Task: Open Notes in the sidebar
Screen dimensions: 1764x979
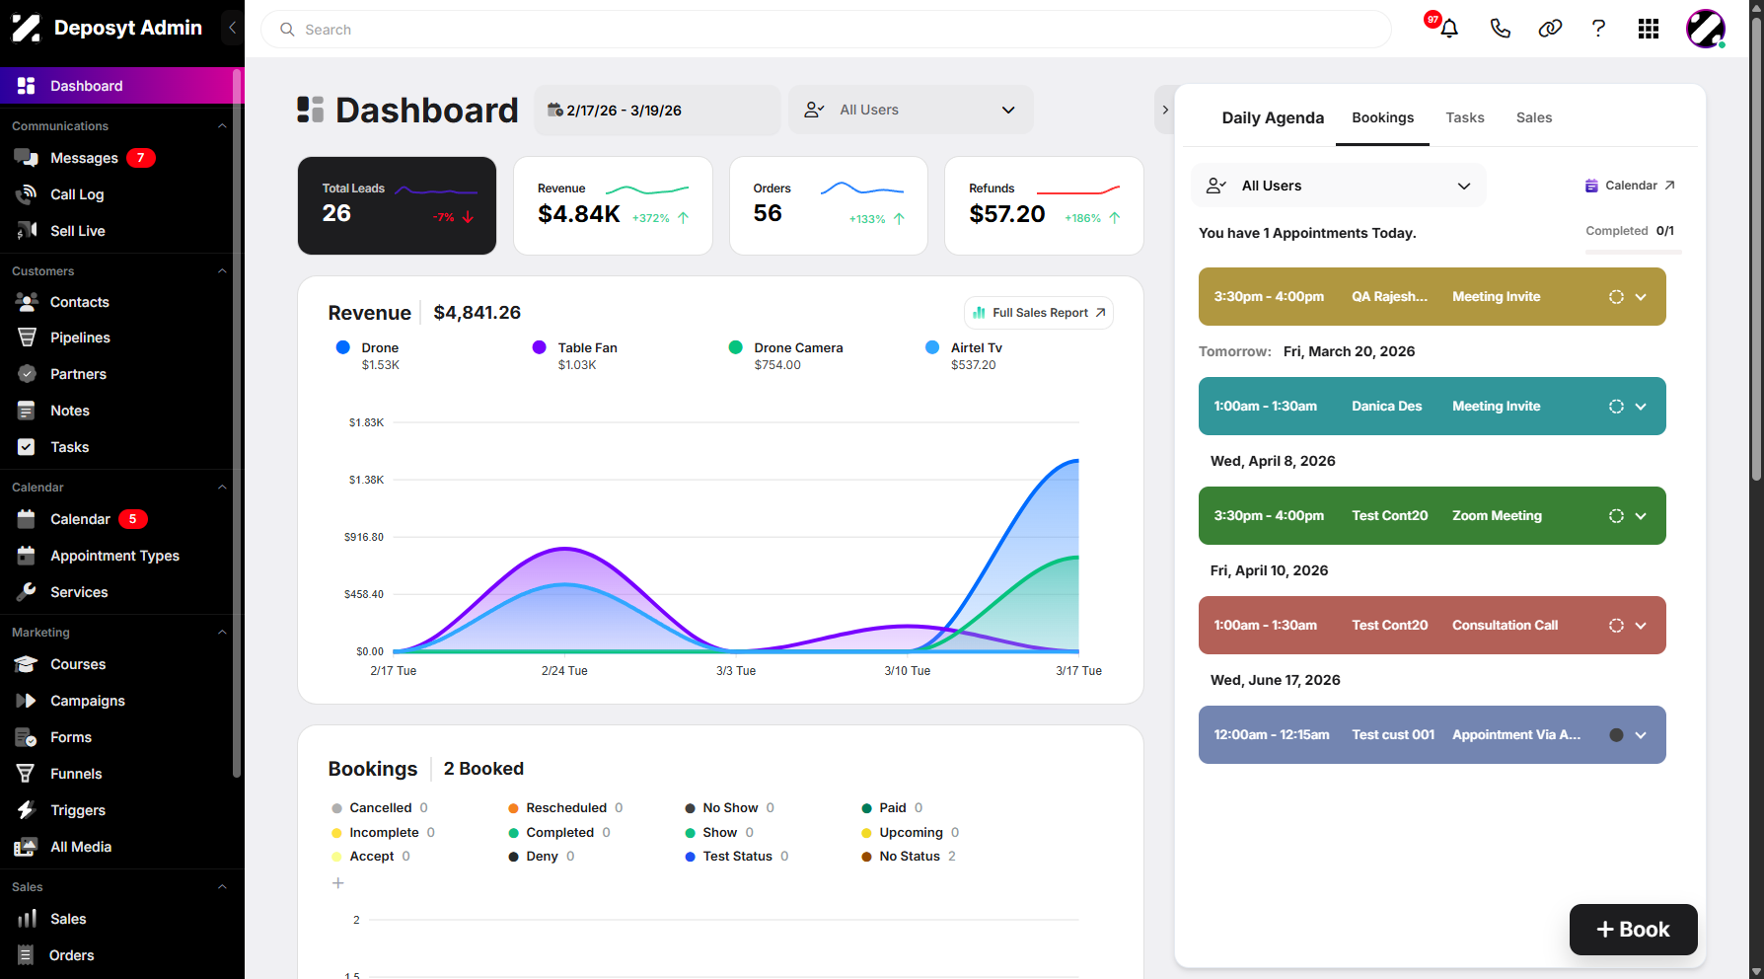Action: (69, 411)
